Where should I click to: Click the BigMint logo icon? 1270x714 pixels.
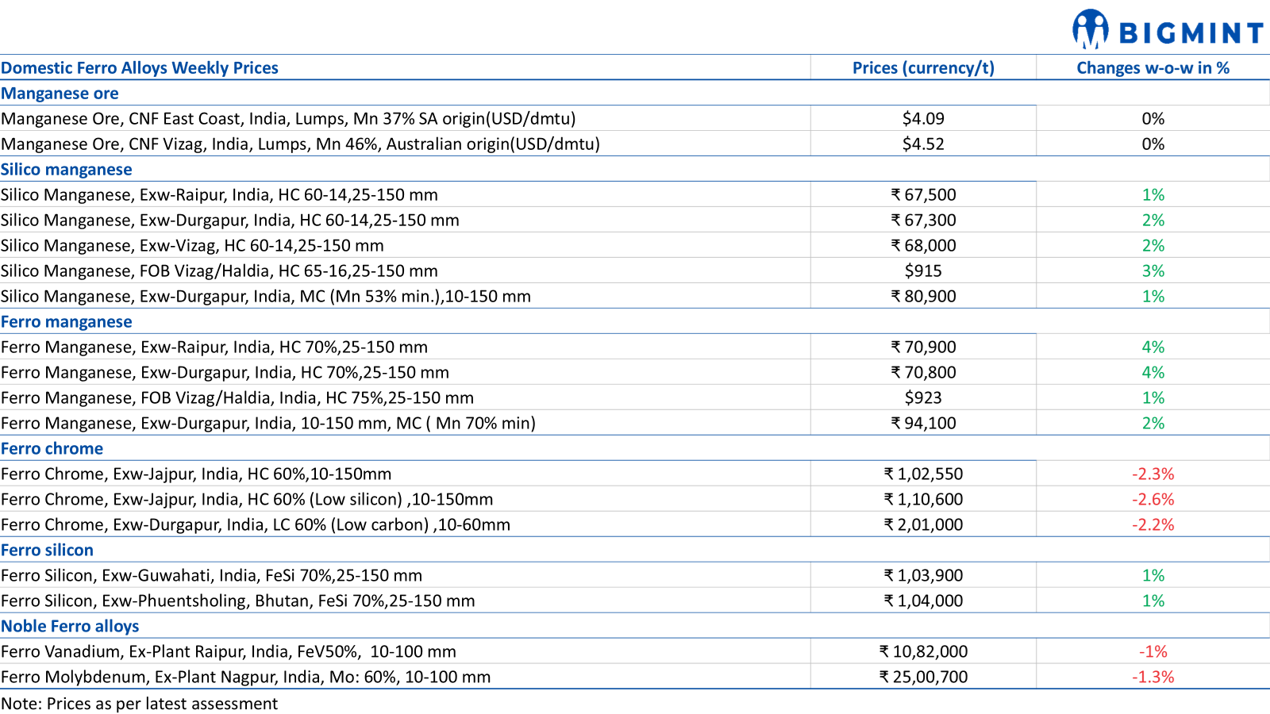point(1090,30)
